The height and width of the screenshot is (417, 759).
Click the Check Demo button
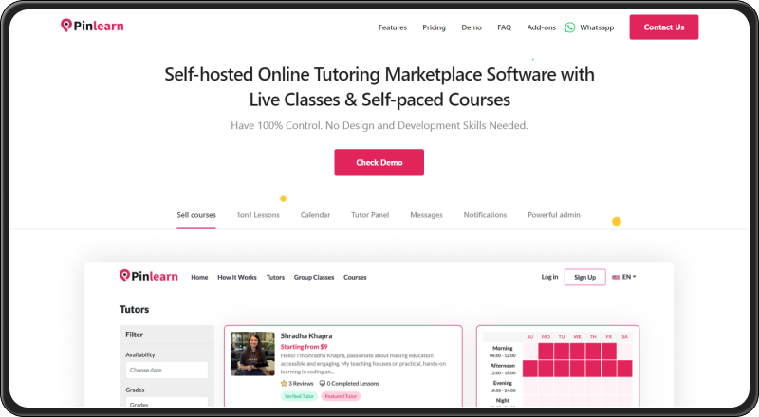(379, 162)
